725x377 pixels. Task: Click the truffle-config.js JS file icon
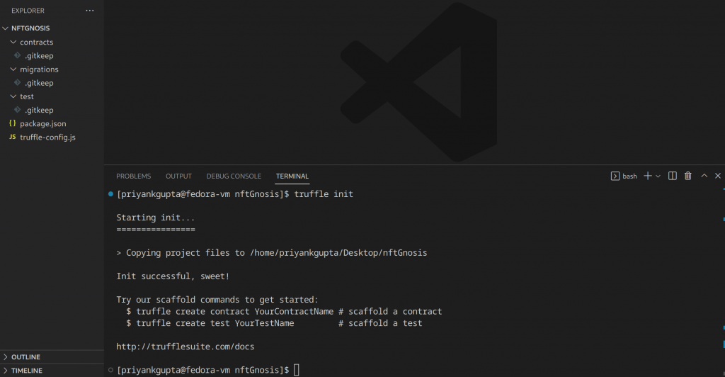click(x=12, y=137)
